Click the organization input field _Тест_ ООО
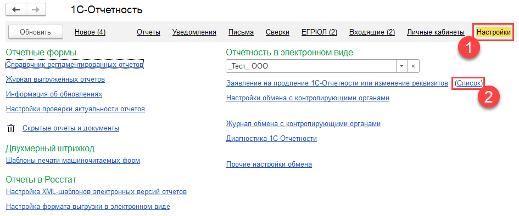519x216 pixels. click(x=311, y=66)
